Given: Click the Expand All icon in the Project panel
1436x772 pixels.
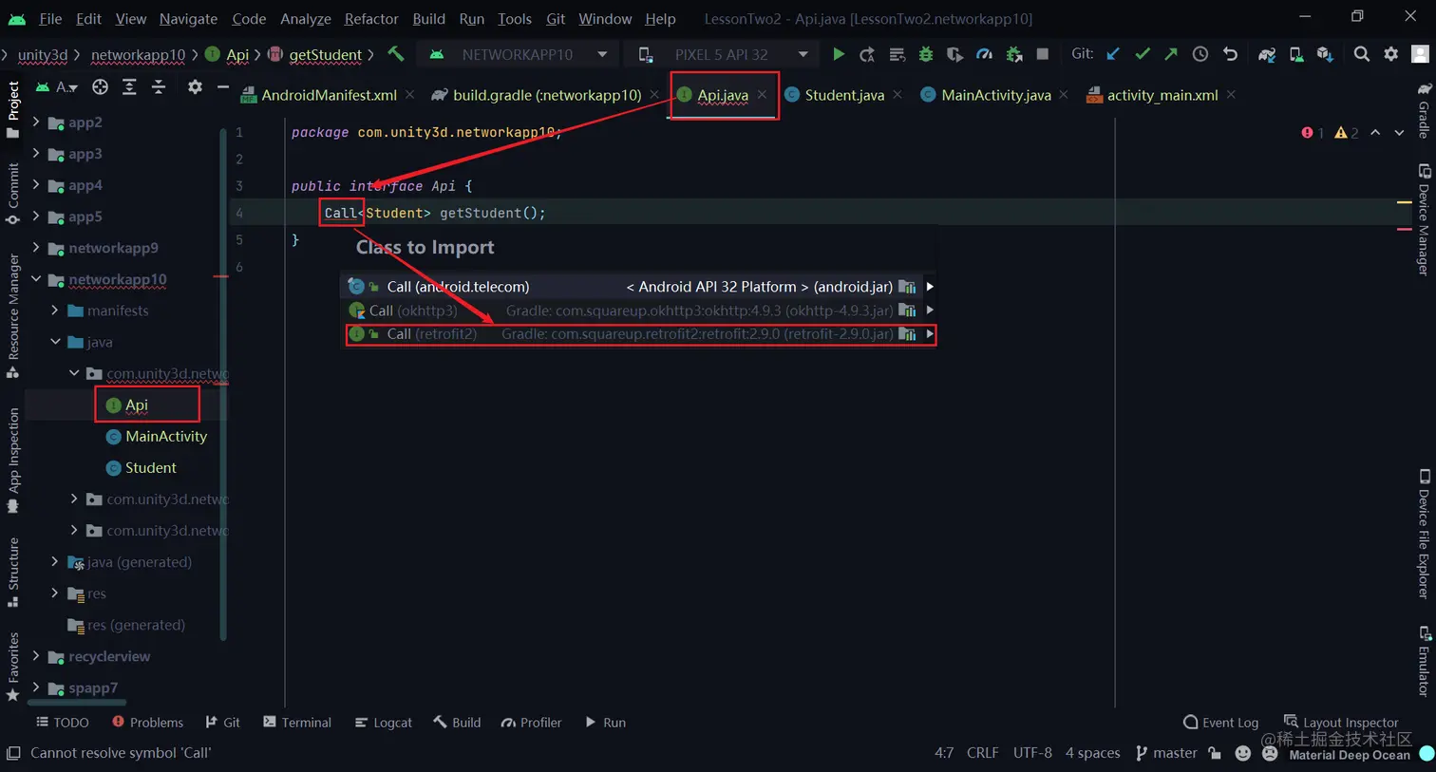Looking at the screenshot, I should (129, 87).
